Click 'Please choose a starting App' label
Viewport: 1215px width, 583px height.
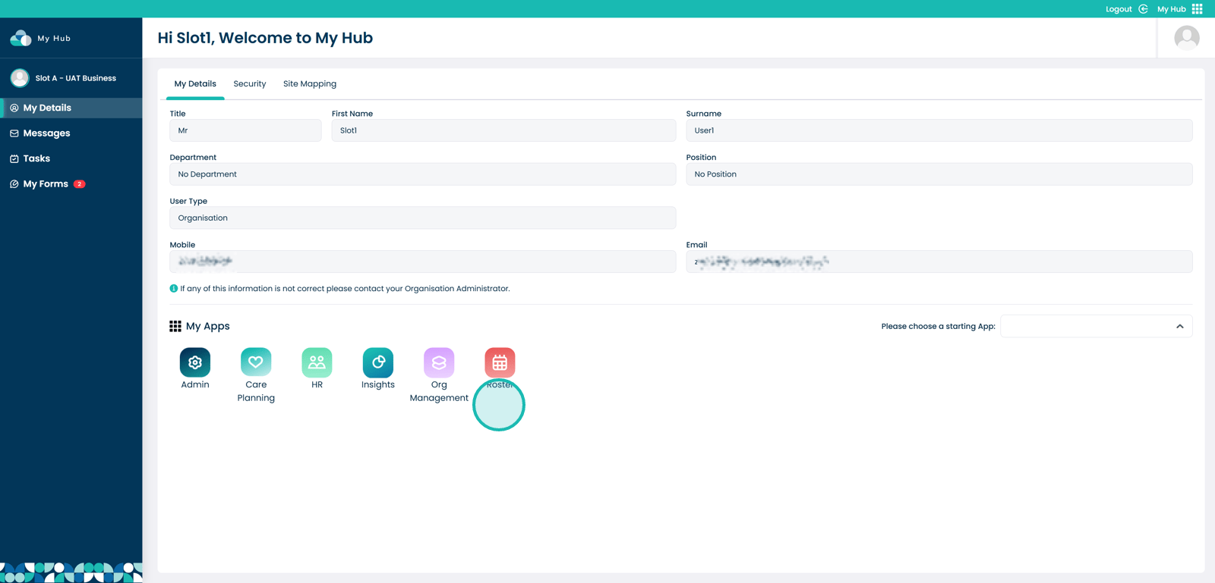(938, 326)
